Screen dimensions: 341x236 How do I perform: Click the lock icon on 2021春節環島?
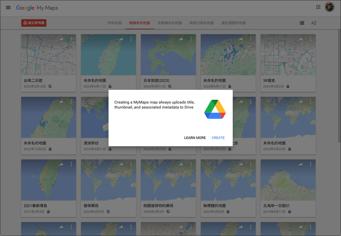48,211
